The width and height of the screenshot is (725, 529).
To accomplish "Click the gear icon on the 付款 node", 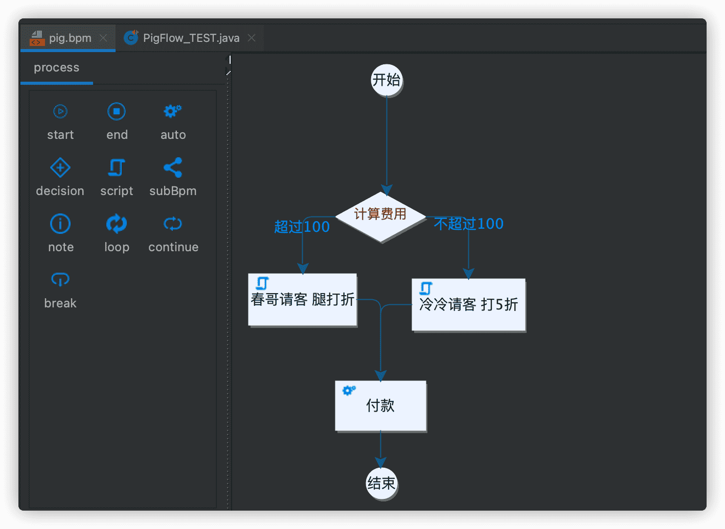I will (349, 391).
